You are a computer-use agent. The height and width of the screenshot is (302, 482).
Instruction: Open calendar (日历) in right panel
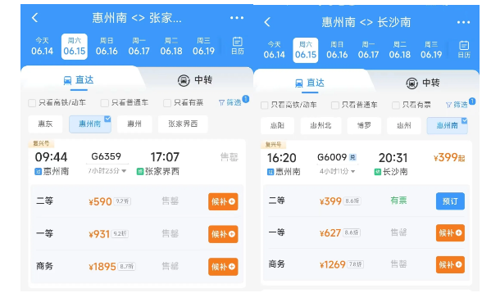click(464, 49)
